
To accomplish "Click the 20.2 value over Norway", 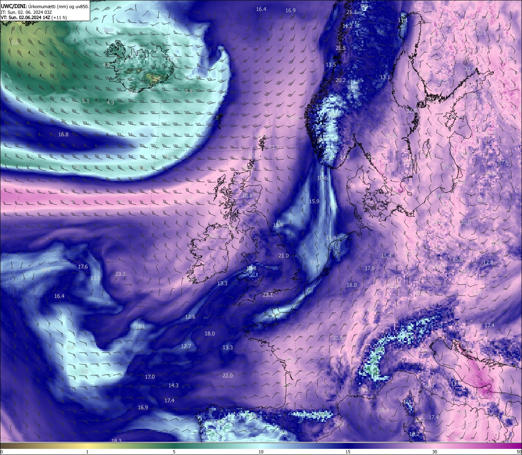I will [x=341, y=80].
